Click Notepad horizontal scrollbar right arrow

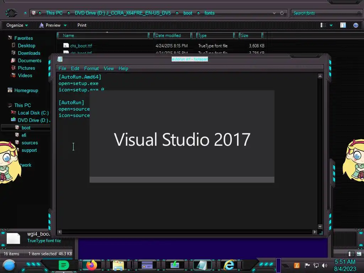(315, 232)
